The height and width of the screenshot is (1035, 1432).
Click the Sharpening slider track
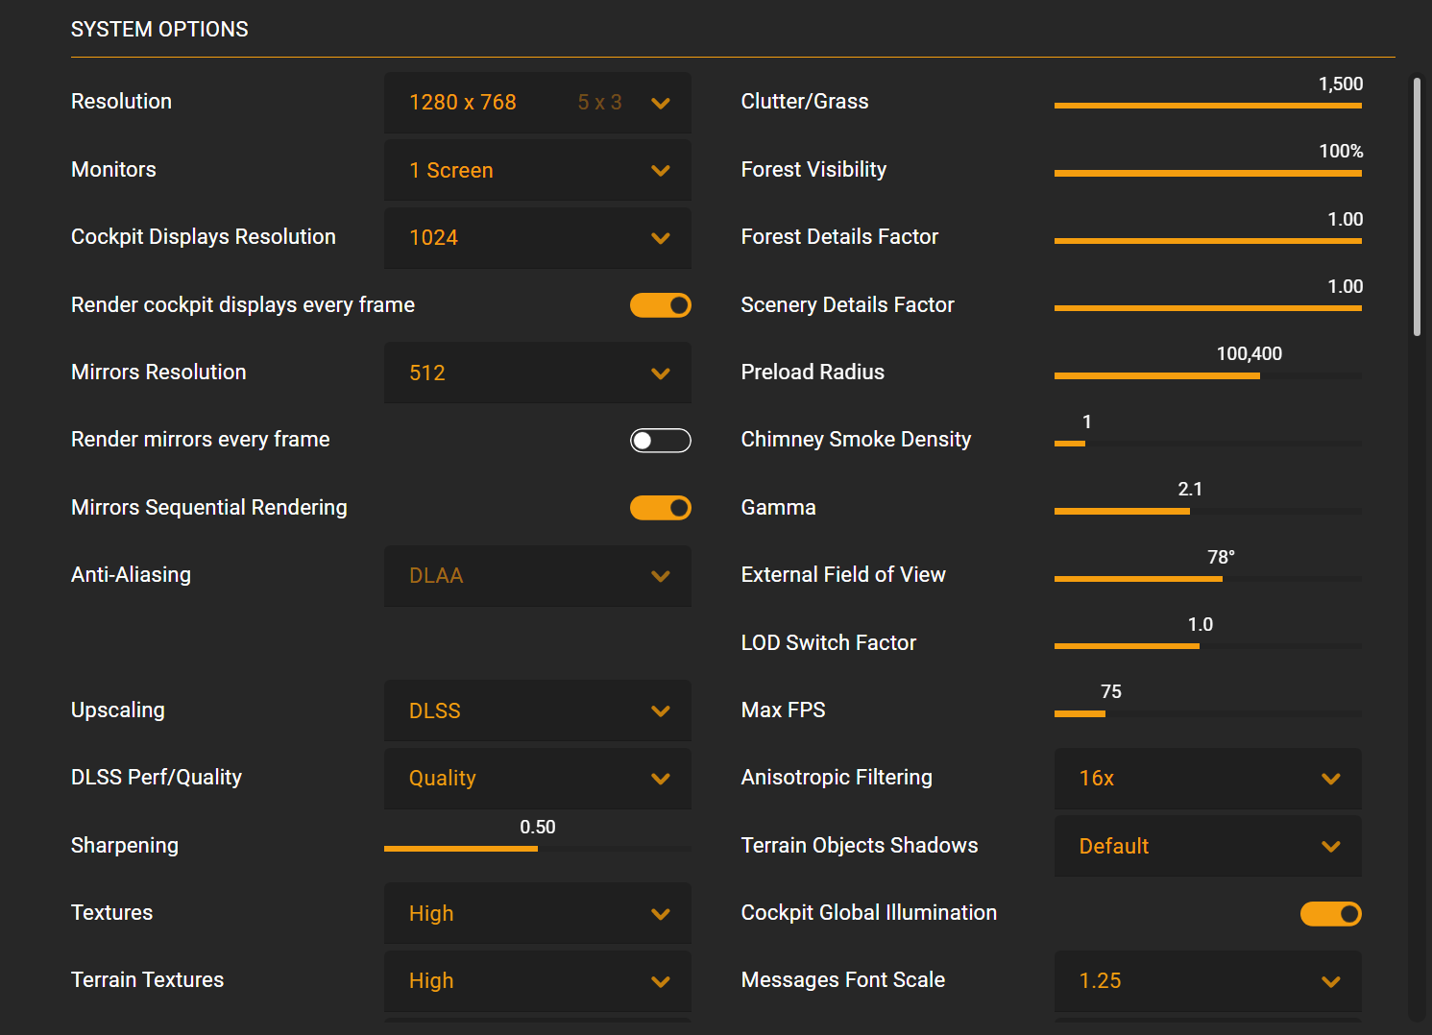pyautogui.click(x=537, y=849)
